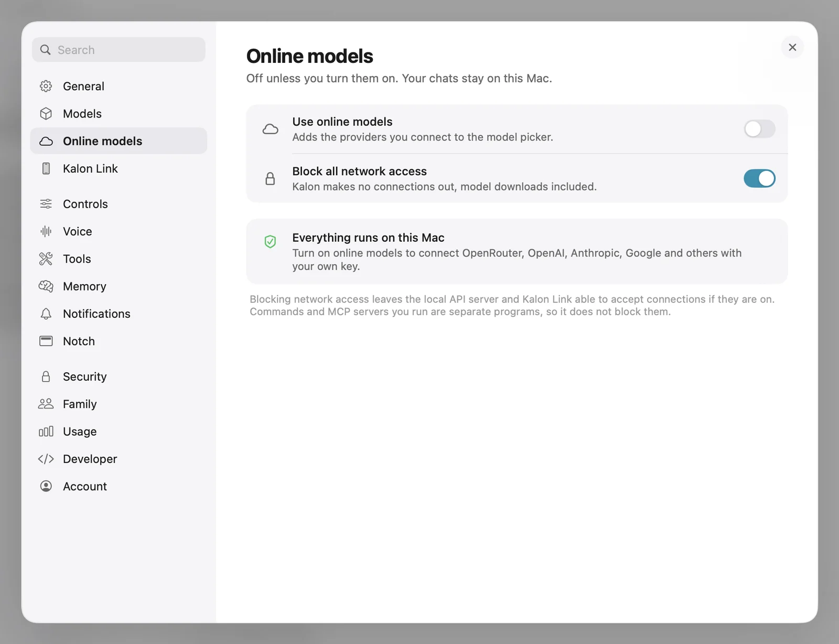Open Family settings
This screenshot has width=839, height=644.
point(119,404)
